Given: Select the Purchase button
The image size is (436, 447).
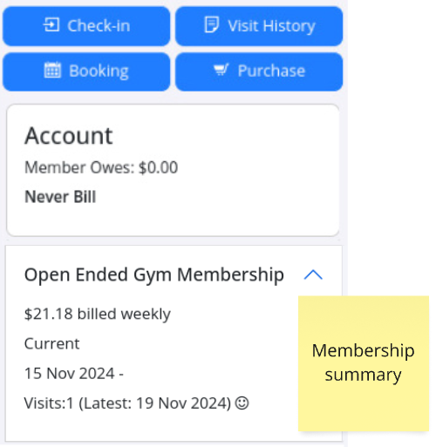Looking at the screenshot, I should tap(259, 71).
